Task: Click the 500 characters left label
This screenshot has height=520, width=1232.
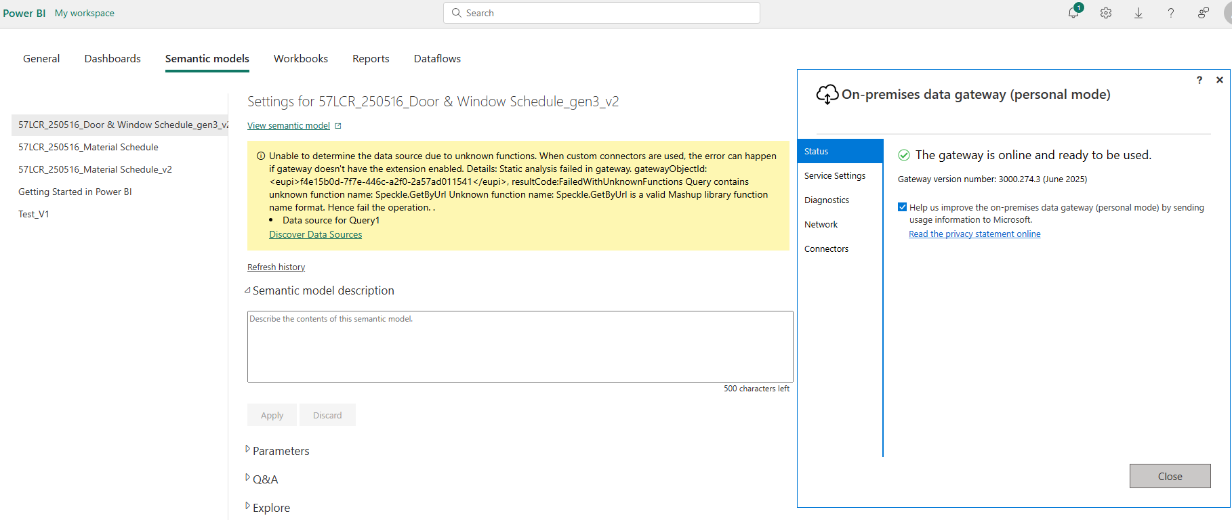Action: [x=756, y=389]
